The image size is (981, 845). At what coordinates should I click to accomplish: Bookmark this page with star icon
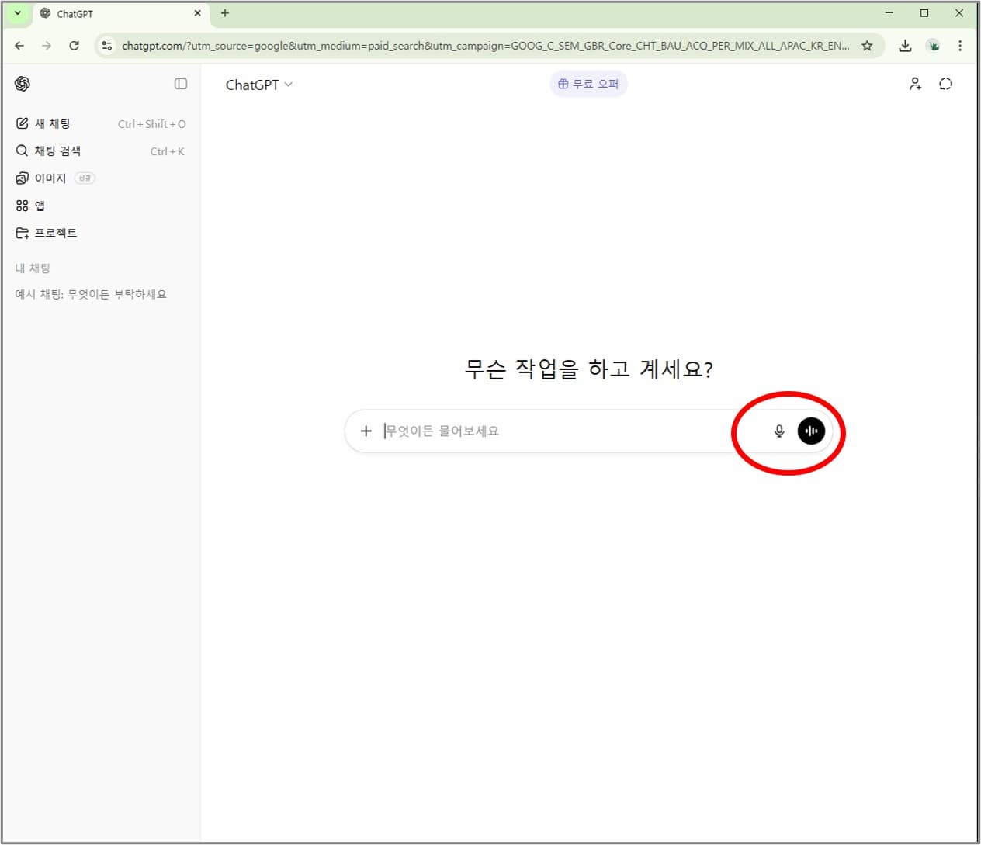[x=867, y=46]
